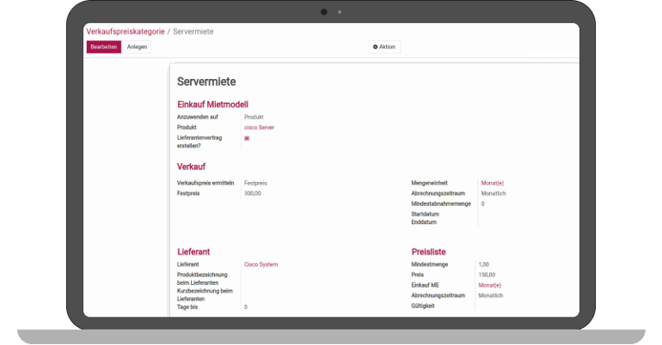Open the Aktion dropdown menu
662x345 pixels.
(384, 46)
